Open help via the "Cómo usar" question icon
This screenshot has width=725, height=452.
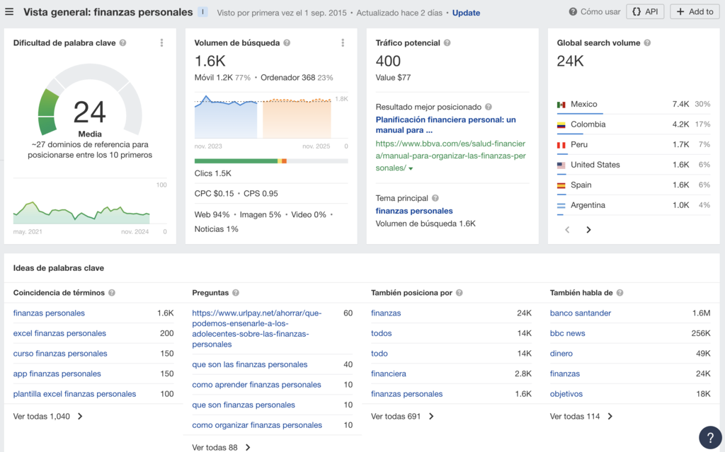click(x=574, y=11)
